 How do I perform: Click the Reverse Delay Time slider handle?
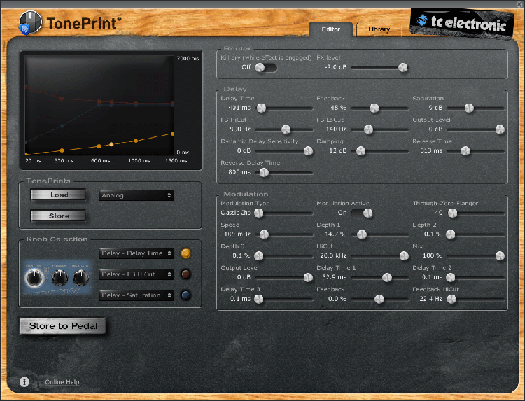coord(264,172)
